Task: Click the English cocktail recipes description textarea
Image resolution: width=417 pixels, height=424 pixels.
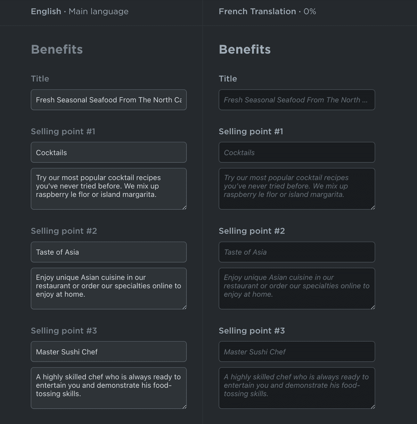Action: [x=108, y=189]
